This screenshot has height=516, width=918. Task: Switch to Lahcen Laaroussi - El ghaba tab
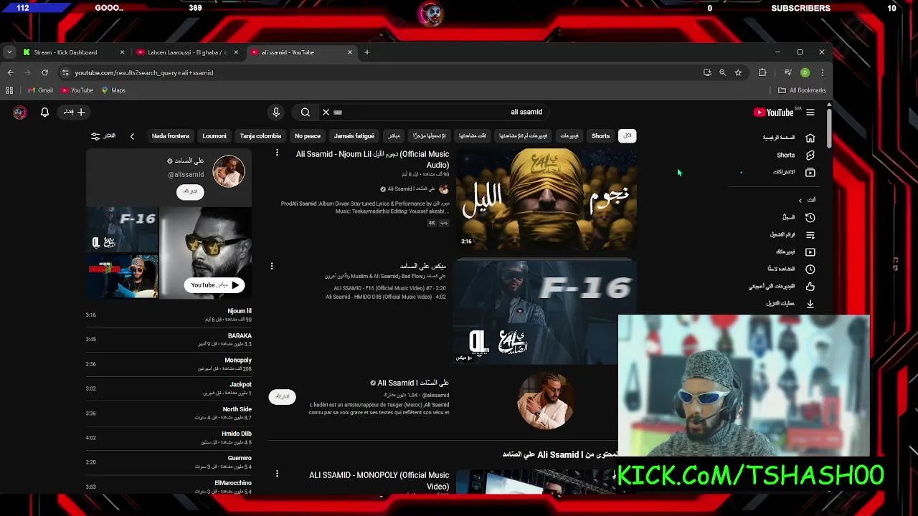click(188, 52)
